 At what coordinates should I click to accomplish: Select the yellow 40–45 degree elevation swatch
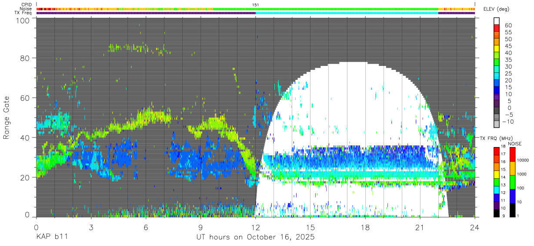497,49
